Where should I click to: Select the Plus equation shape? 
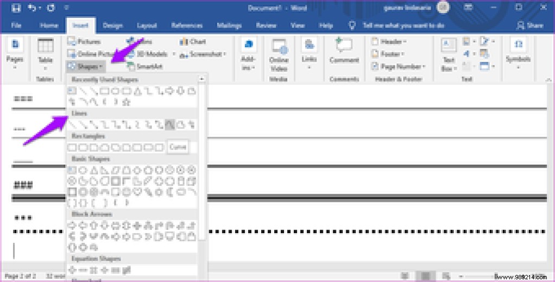[72, 270]
